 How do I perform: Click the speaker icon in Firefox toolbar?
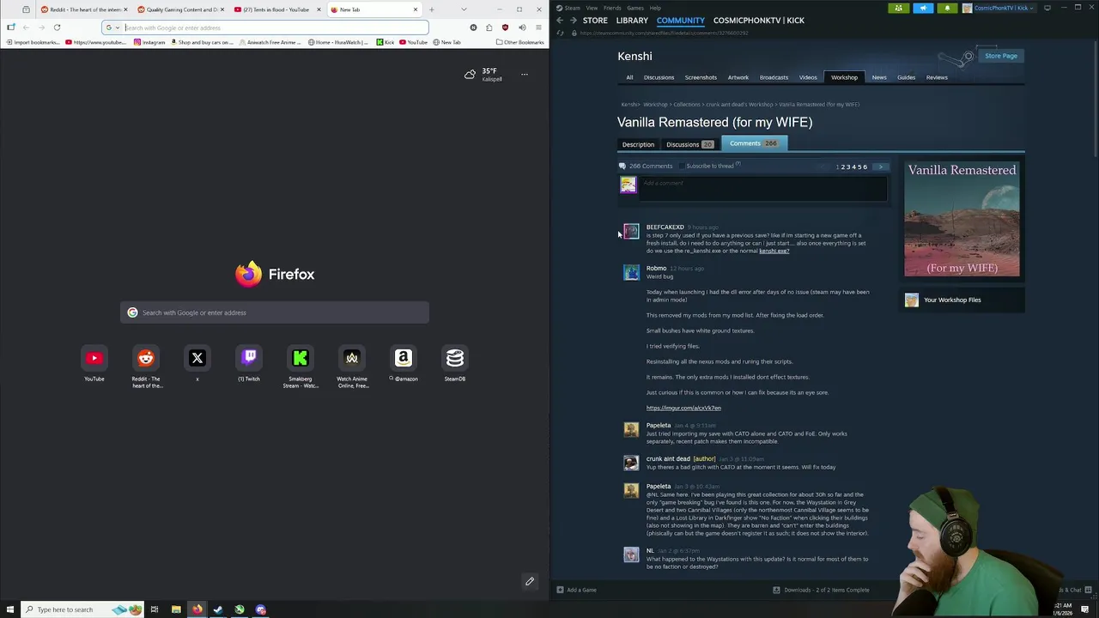522,27
